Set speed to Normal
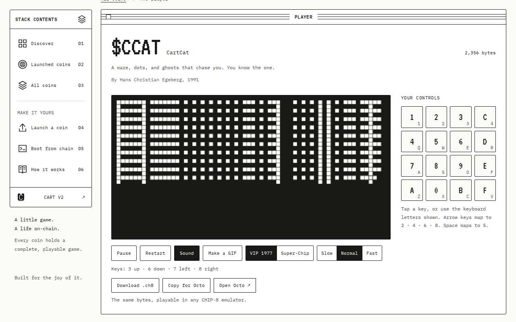The height and width of the screenshot is (322, 516). [x=349, y=253]
